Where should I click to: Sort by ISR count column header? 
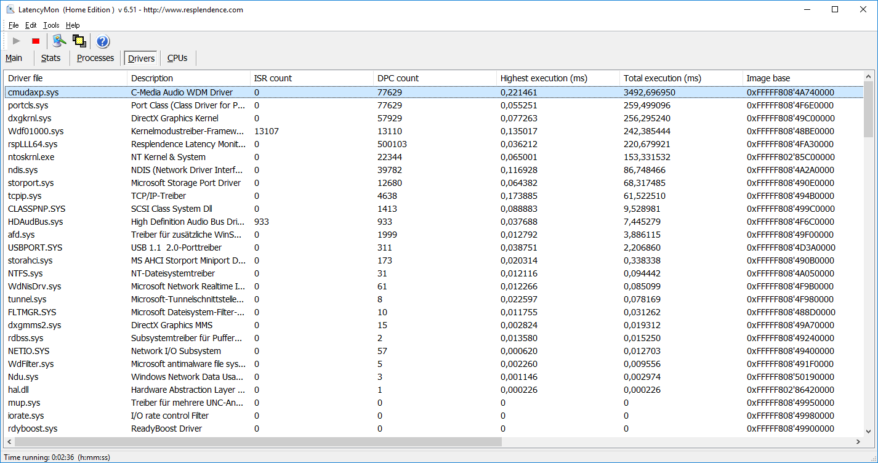click(312, 78)
